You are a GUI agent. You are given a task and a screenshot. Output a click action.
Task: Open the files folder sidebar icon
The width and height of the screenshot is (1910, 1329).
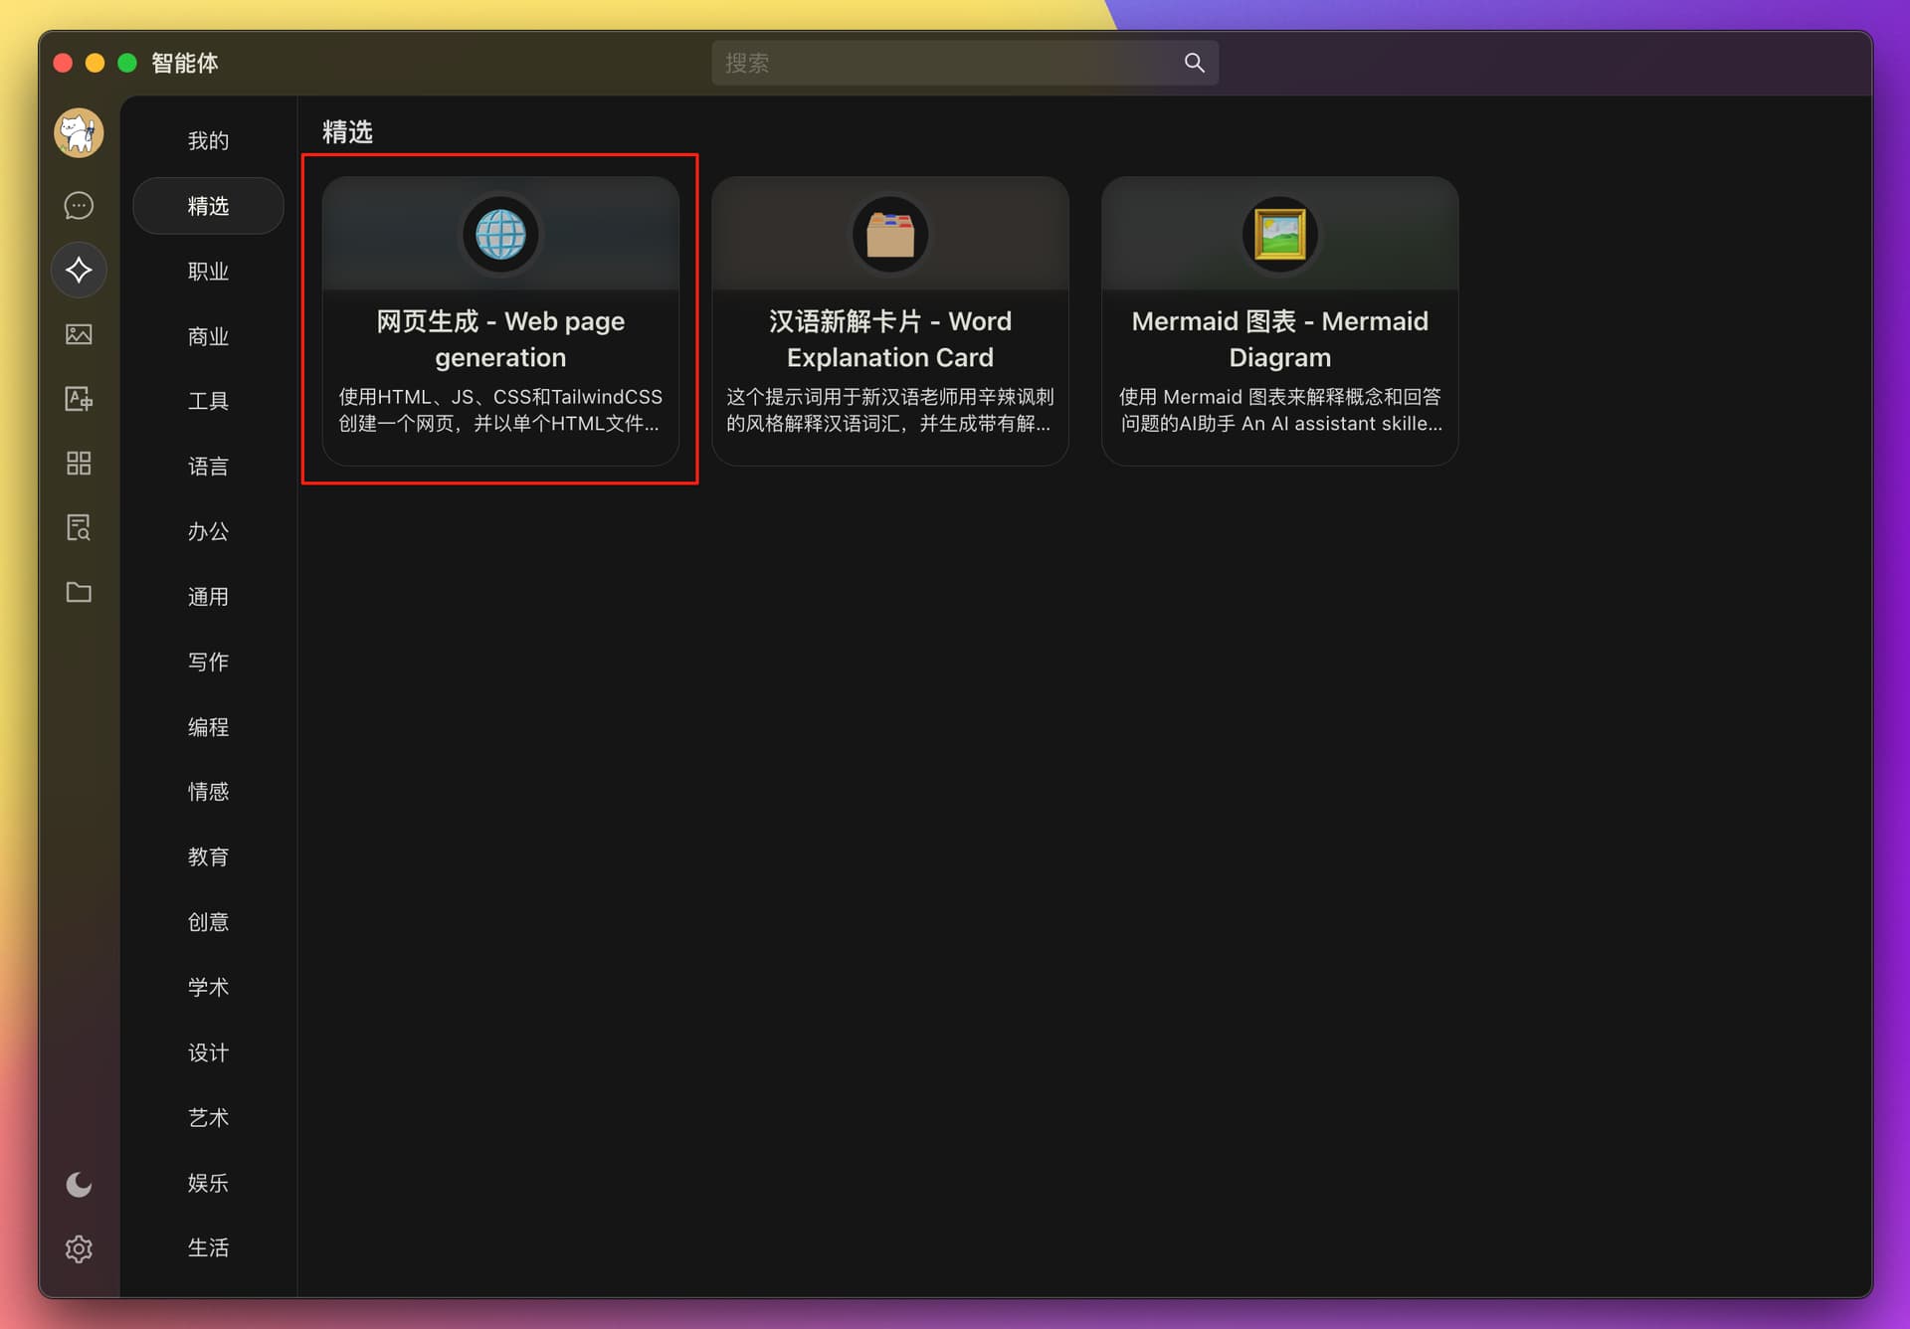pyautogui.click(x=79, y=592)
